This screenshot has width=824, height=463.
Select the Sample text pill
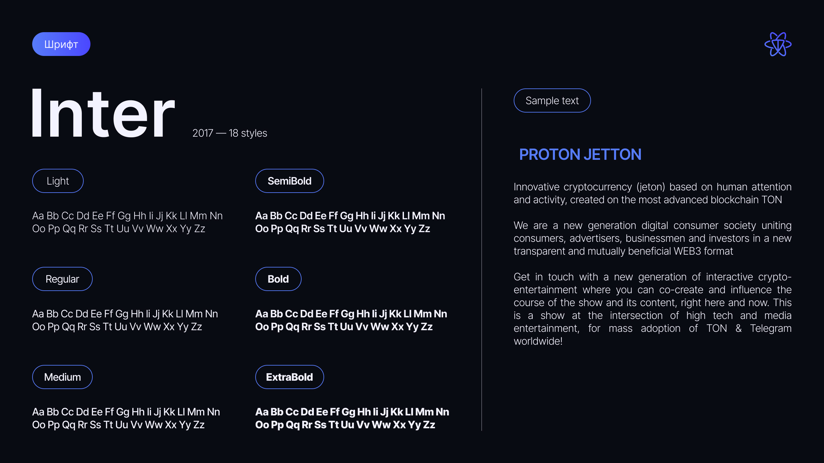click(x=552, y=101)
